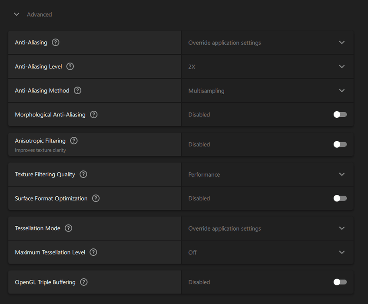368x304 pixels.
Task: Toggle OpenGL Triple Buffering on
Action: coord(340,282)
